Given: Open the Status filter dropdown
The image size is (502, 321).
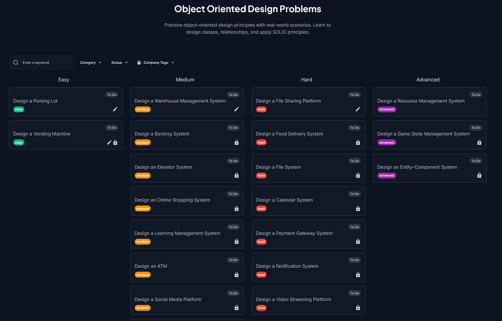Looking at the screenshot, I should coord(120,63).
